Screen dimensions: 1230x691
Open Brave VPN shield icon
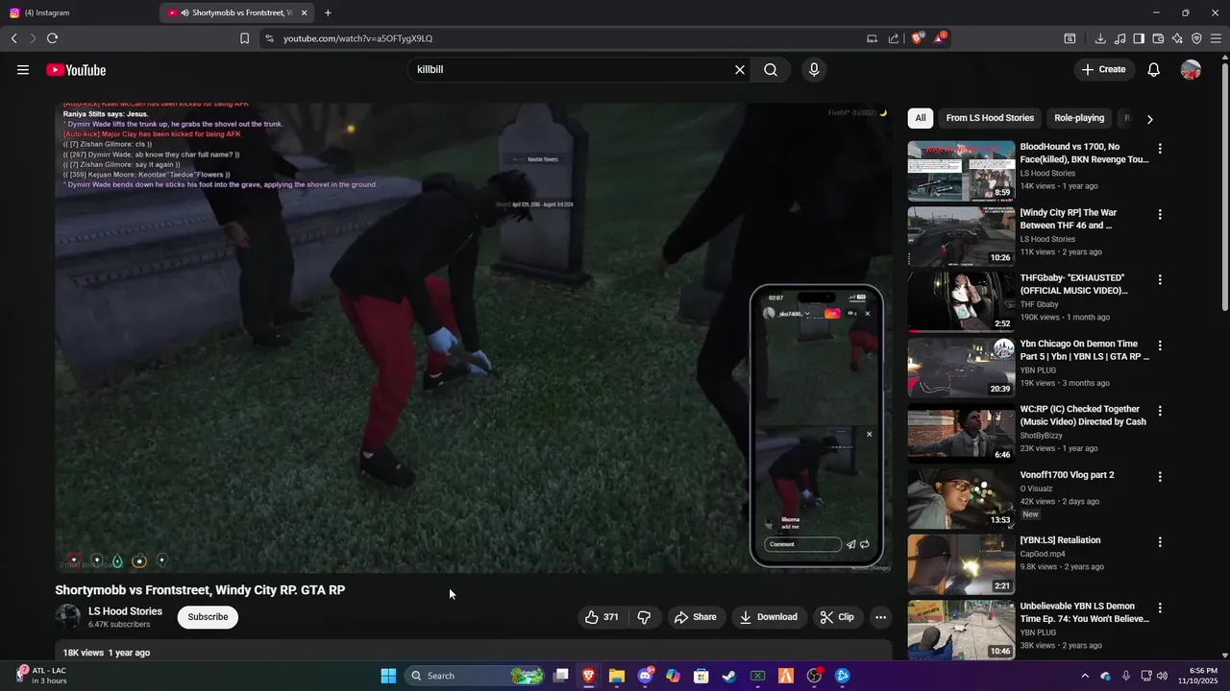pyautogui.click(x=1196, y=38)
